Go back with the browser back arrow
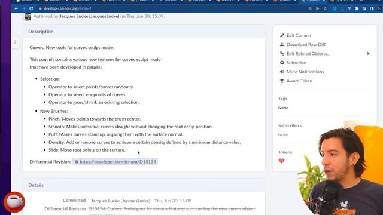Viewport: 383px width, 215px height. tap(16, 8)
